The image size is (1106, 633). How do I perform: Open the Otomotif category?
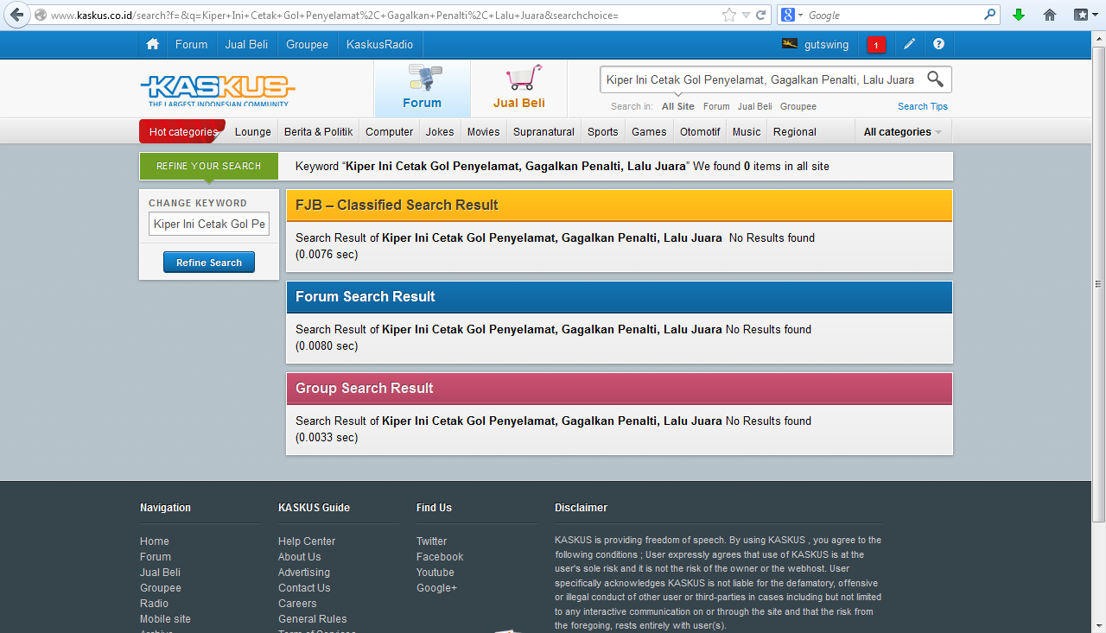pyautogui.click(x=700, y=132)
